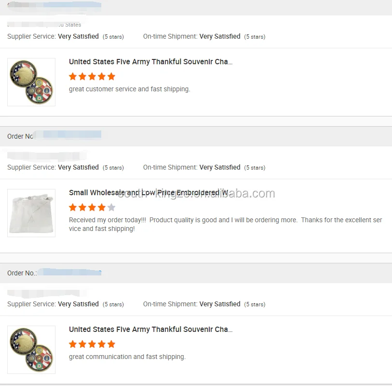Click five-star rating above "great communication" review
This screenshot has height=387, width=392.
click(92, 344)
